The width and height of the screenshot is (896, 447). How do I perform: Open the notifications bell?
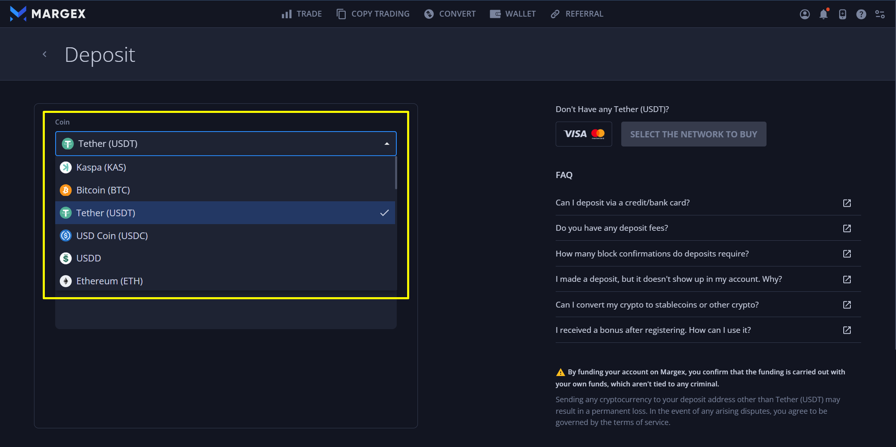(823, 14)
